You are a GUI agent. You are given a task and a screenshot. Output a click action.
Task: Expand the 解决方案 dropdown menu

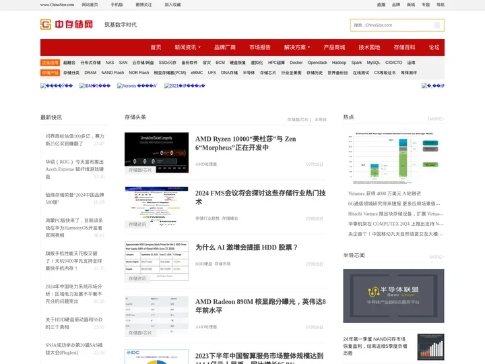pos(297,47)
